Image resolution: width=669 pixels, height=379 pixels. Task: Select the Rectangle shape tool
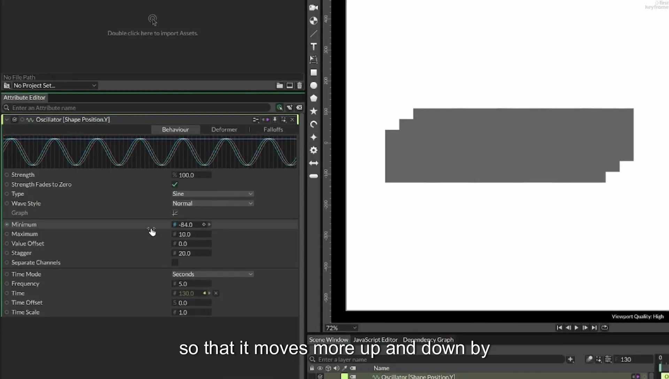314,72
